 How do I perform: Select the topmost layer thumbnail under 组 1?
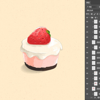point(96,22)
